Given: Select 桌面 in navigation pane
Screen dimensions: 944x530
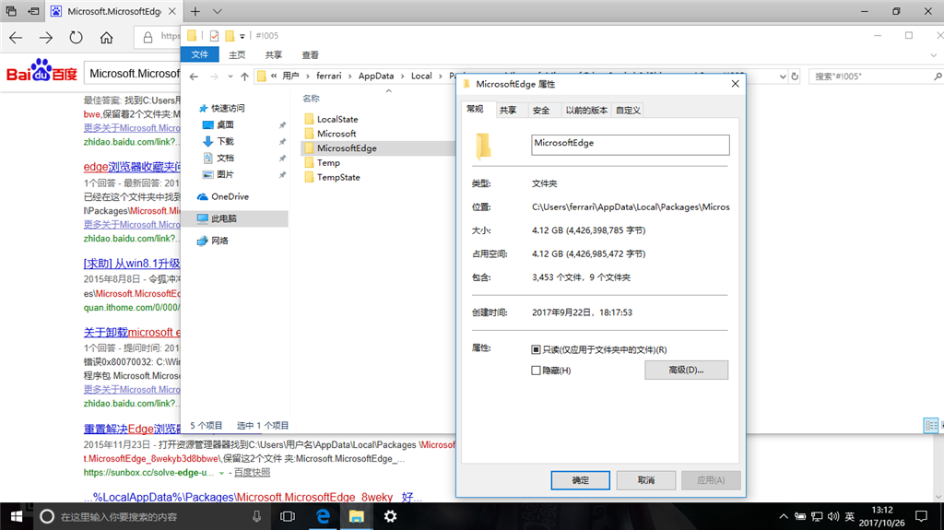Looking at the screenshot, I should point(225,124).
